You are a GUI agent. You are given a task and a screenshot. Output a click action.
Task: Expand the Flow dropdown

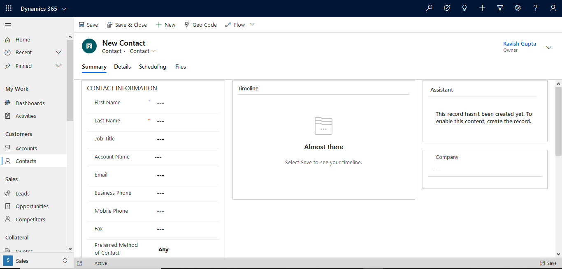point(252,25)
